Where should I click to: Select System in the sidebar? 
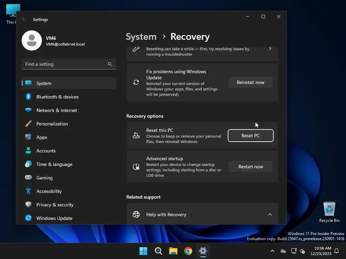coord(69,83)
